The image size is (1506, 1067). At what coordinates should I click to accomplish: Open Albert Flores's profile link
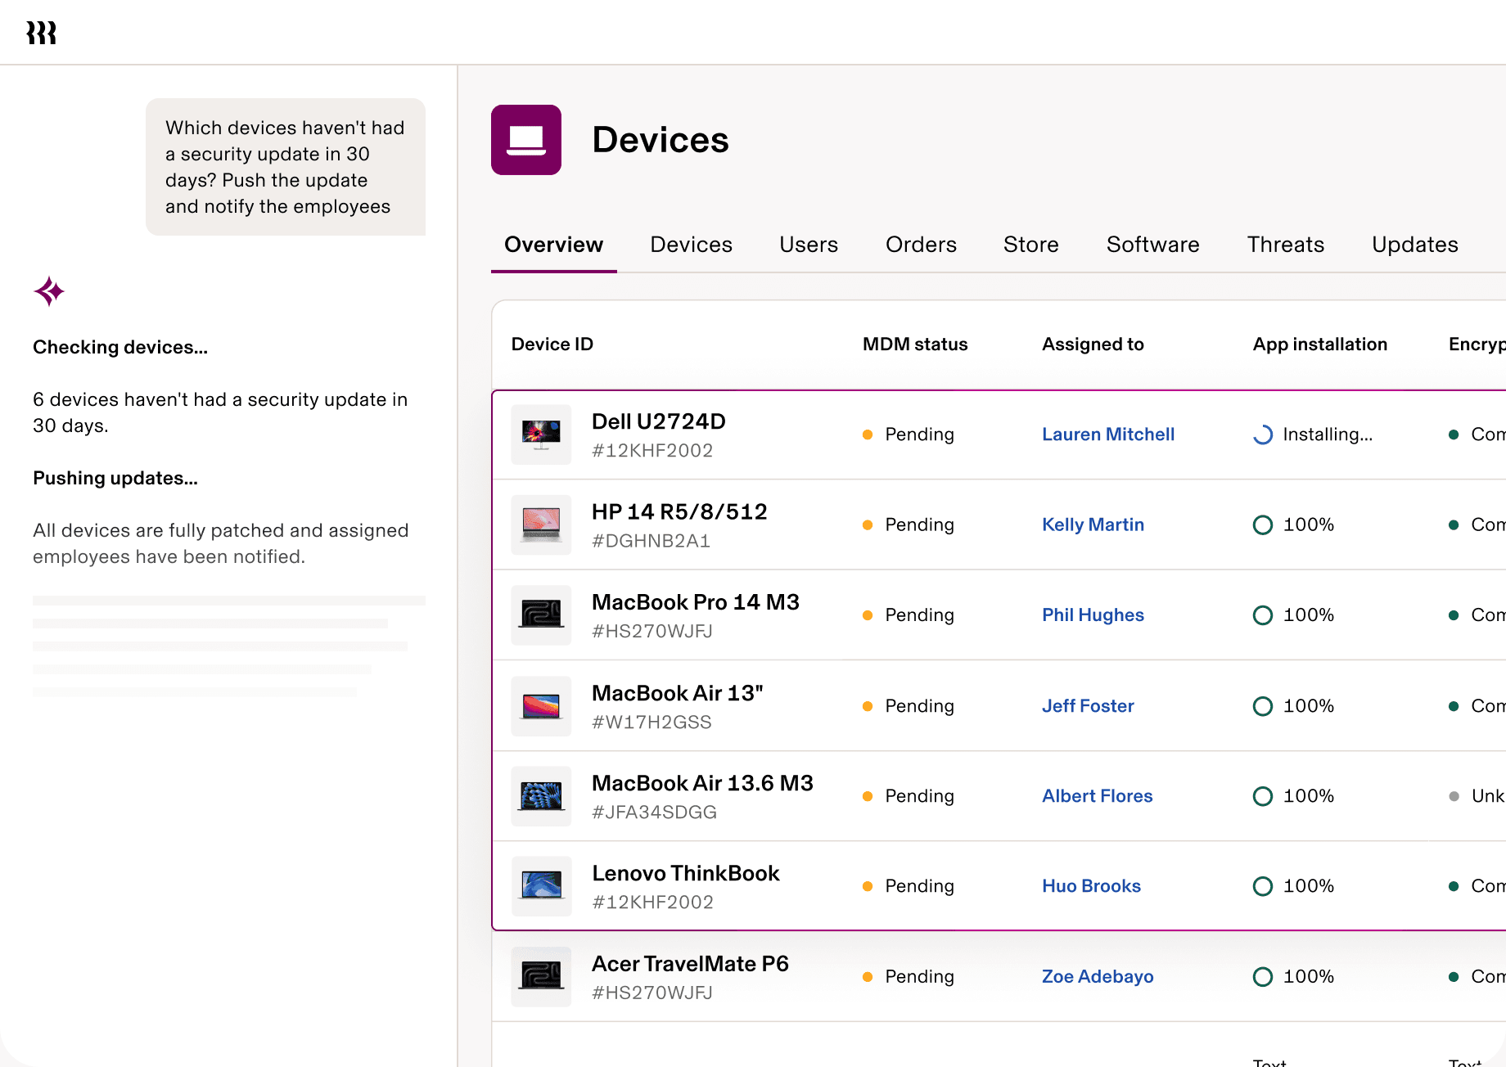(x=1098, y=796)
